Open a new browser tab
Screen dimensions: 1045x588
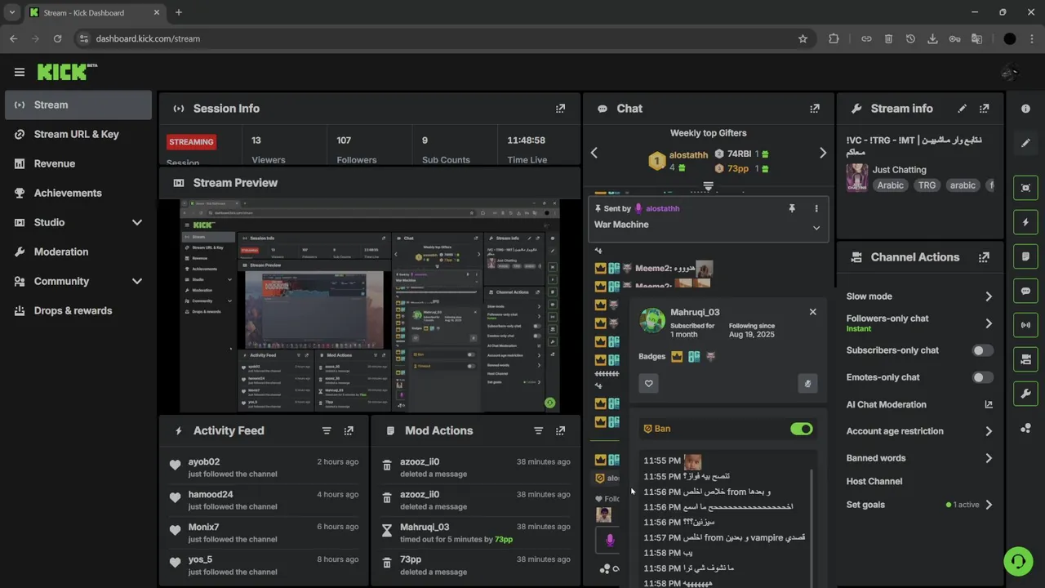coord(179,12)
